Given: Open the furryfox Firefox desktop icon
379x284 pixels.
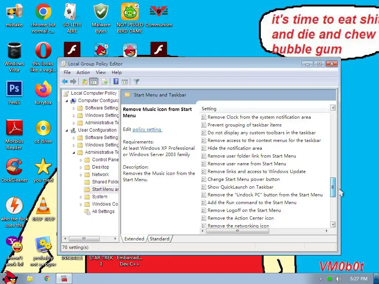Looking at the screenshot, I should pos(43,93).
